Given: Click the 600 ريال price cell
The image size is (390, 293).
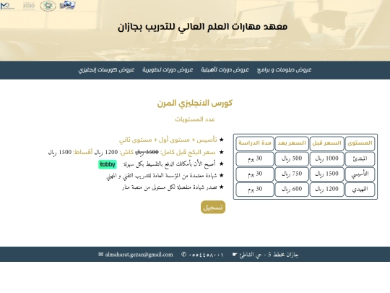Looking at the screenshot, I should pyautogui.click(x=292, y=190).
